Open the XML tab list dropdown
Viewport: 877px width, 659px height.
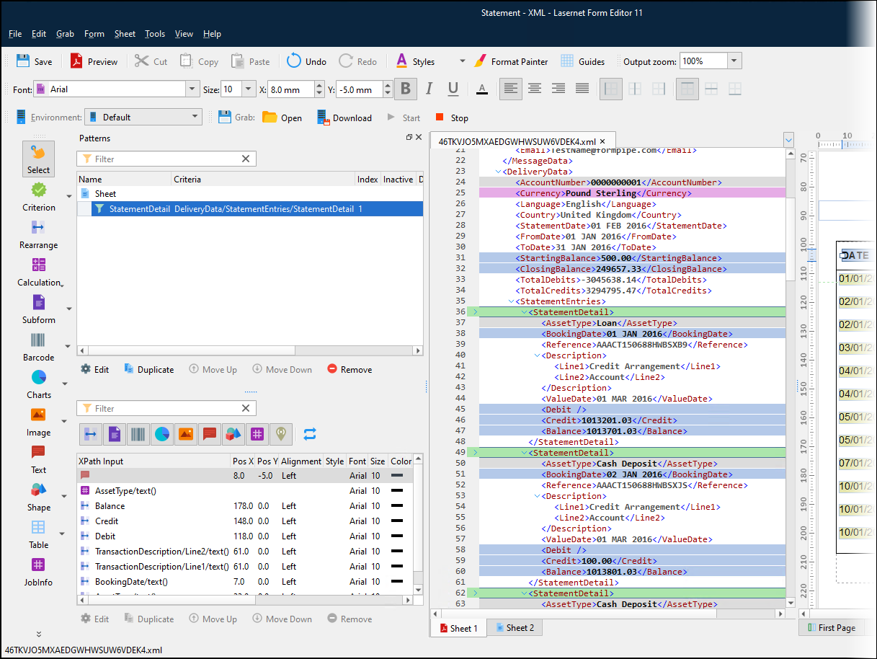(x=788, y=141)
